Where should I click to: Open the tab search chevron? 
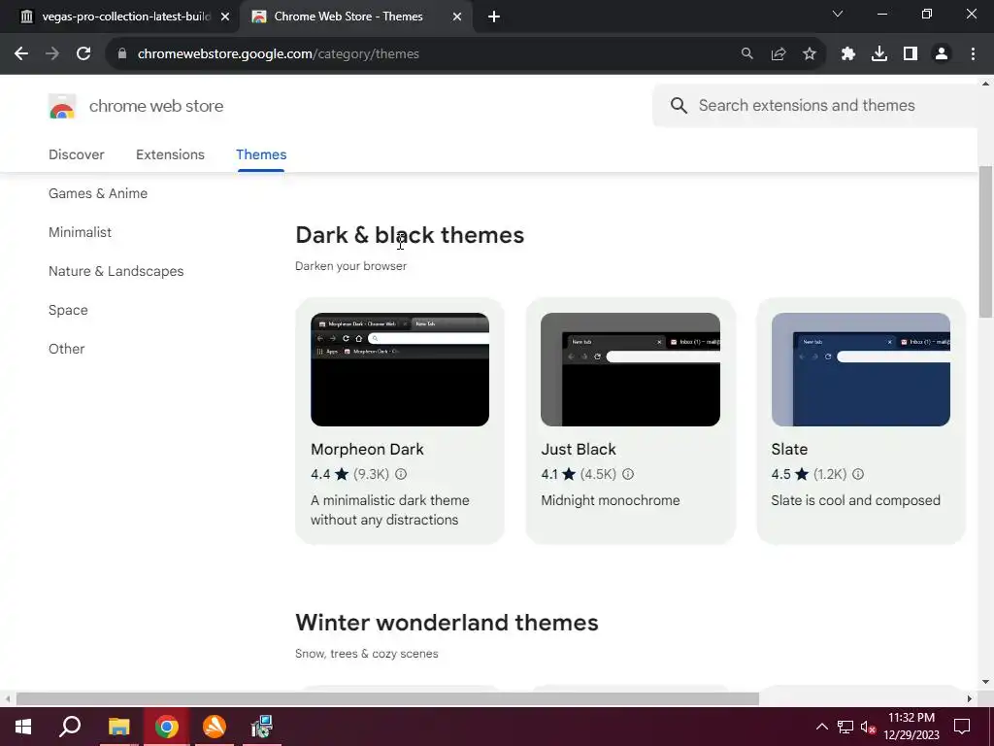point(838,14)
